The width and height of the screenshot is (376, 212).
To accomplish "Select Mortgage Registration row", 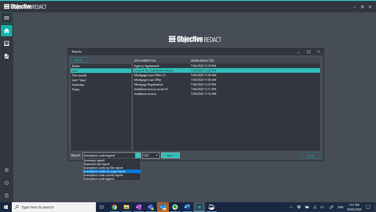I will [x=226, y=85].
